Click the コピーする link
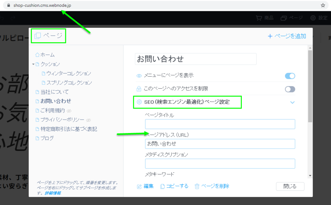331x205 pixels. 177,186
